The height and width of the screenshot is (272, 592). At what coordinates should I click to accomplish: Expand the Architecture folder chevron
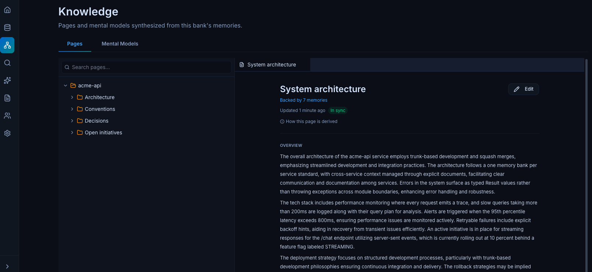[72, 97]
